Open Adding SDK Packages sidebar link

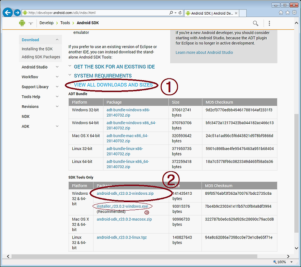tap(41, 57)
